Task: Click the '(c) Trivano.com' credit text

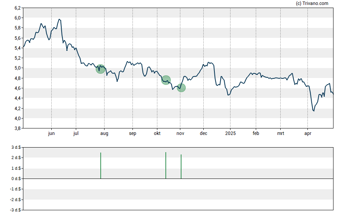Action: [312, 3]
